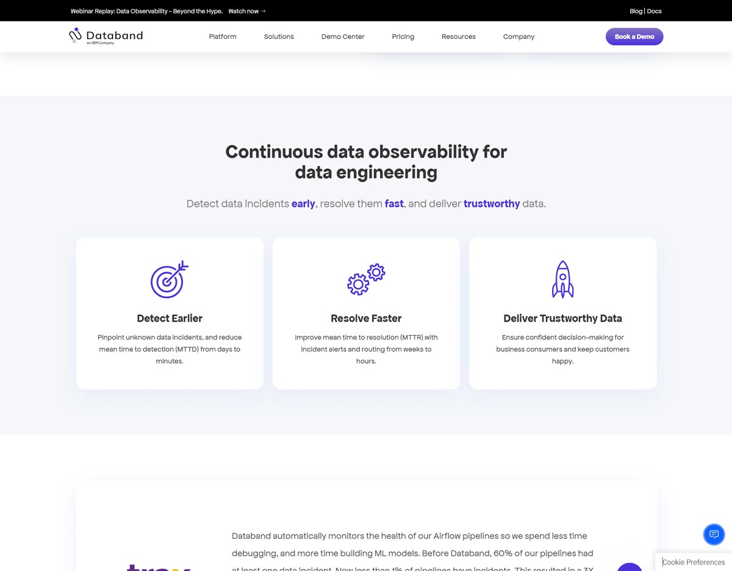Click the Watch now link
This screenshot has width=732, height=571.
tap(247, 11)
